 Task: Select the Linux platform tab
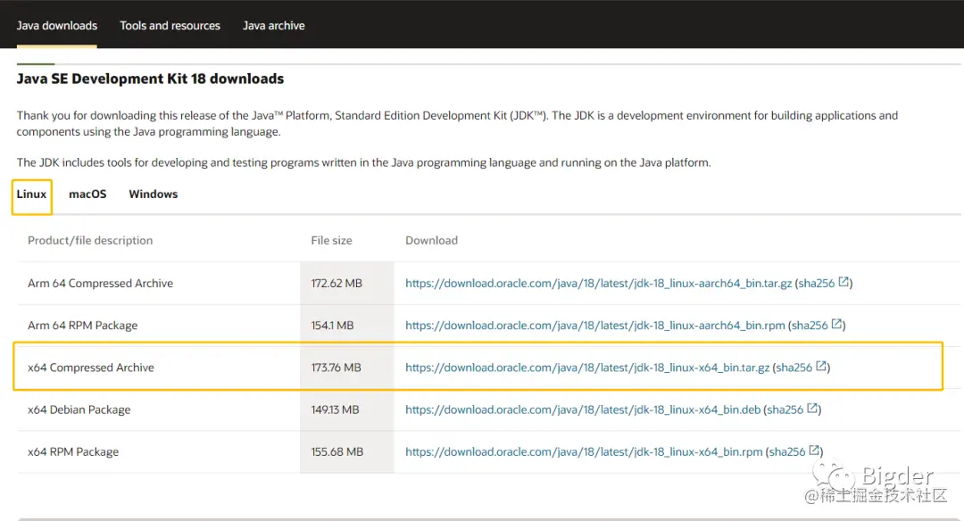pos(31,194)
